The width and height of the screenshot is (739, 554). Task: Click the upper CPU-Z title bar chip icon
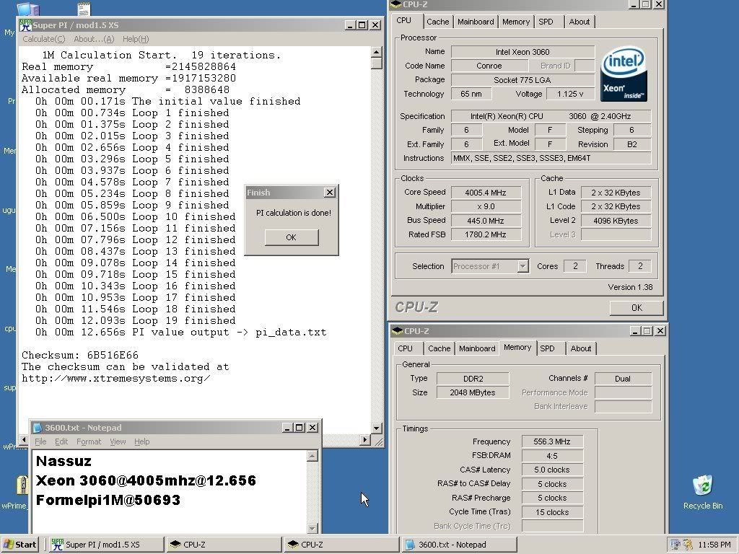[396, 4]
